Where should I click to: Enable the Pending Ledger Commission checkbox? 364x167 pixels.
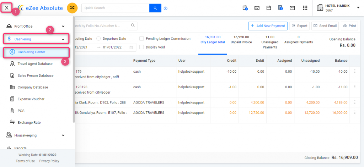141,39
